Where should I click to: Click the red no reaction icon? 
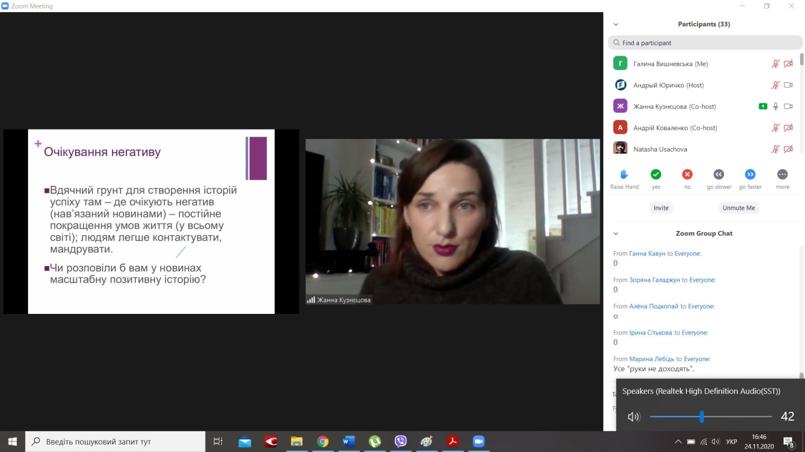687,174
